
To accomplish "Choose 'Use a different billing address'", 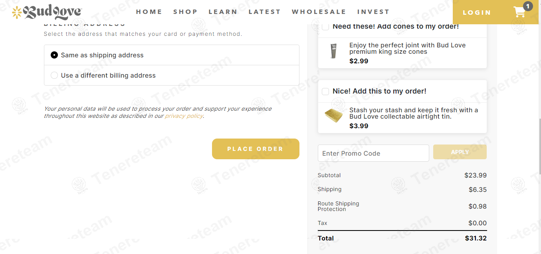I will click(x=54, y=76).
